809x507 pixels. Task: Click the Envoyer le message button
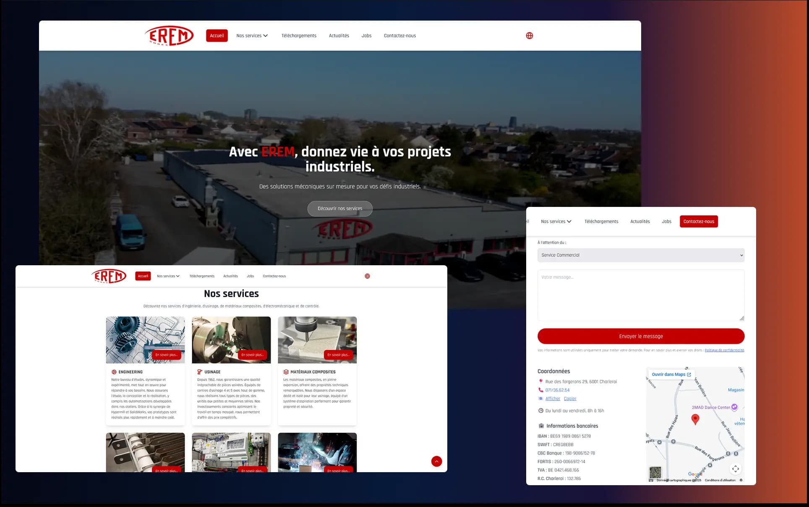pos(641,336)
